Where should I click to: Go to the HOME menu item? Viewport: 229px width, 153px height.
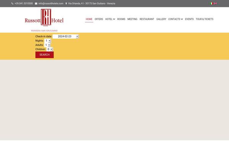click(89, 19)
